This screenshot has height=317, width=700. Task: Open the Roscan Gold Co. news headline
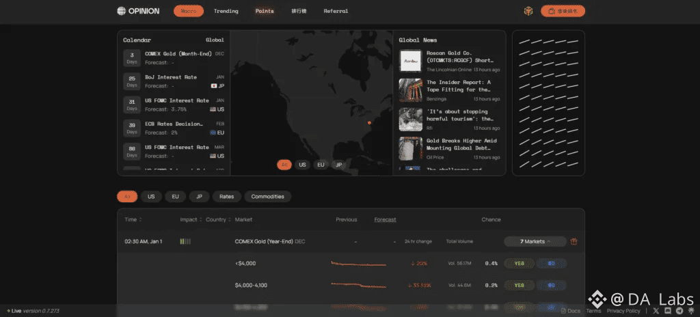pyautogui.click(x=460, y=57)
